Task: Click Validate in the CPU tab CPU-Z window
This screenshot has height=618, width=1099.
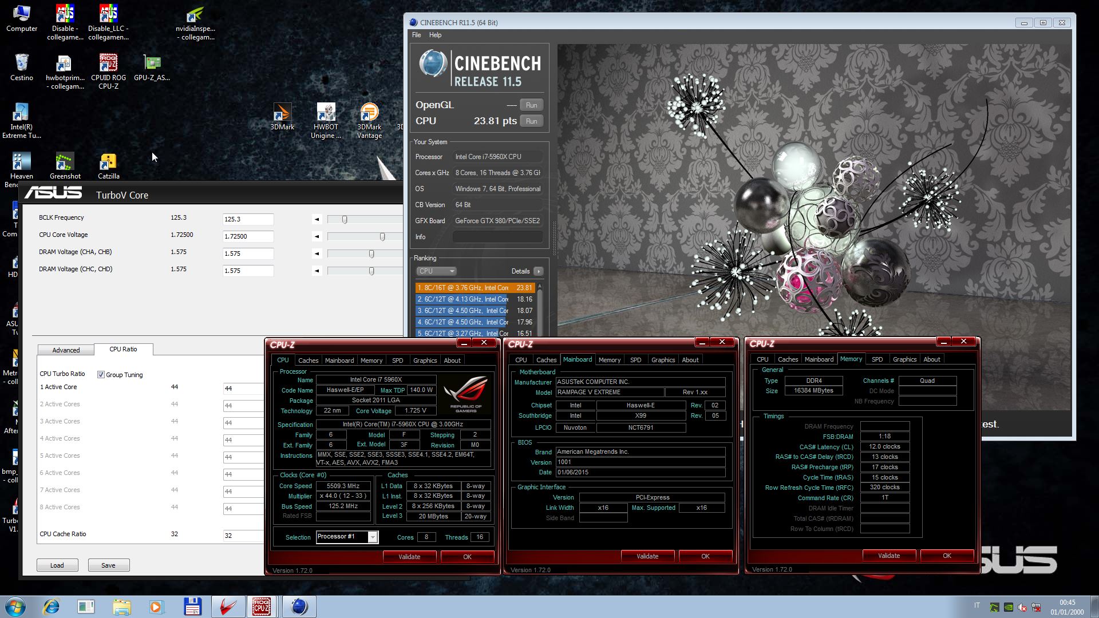Action: pos(409,557)
